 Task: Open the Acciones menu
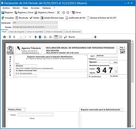click(35, 8)
